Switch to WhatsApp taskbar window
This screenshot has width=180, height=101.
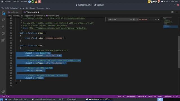pos(68,99)
